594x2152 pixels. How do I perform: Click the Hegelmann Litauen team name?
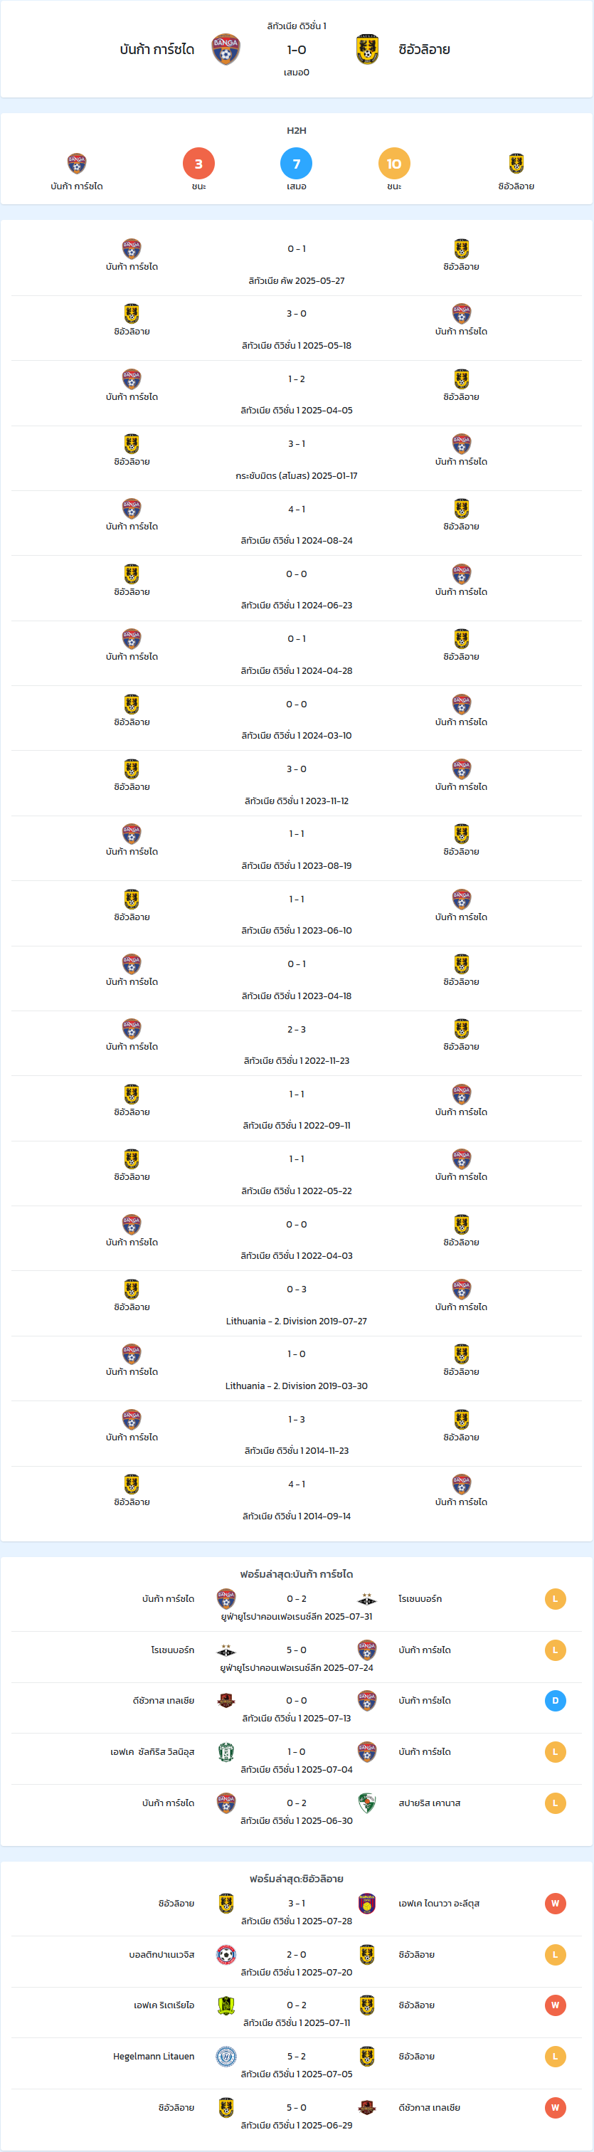154,2056
